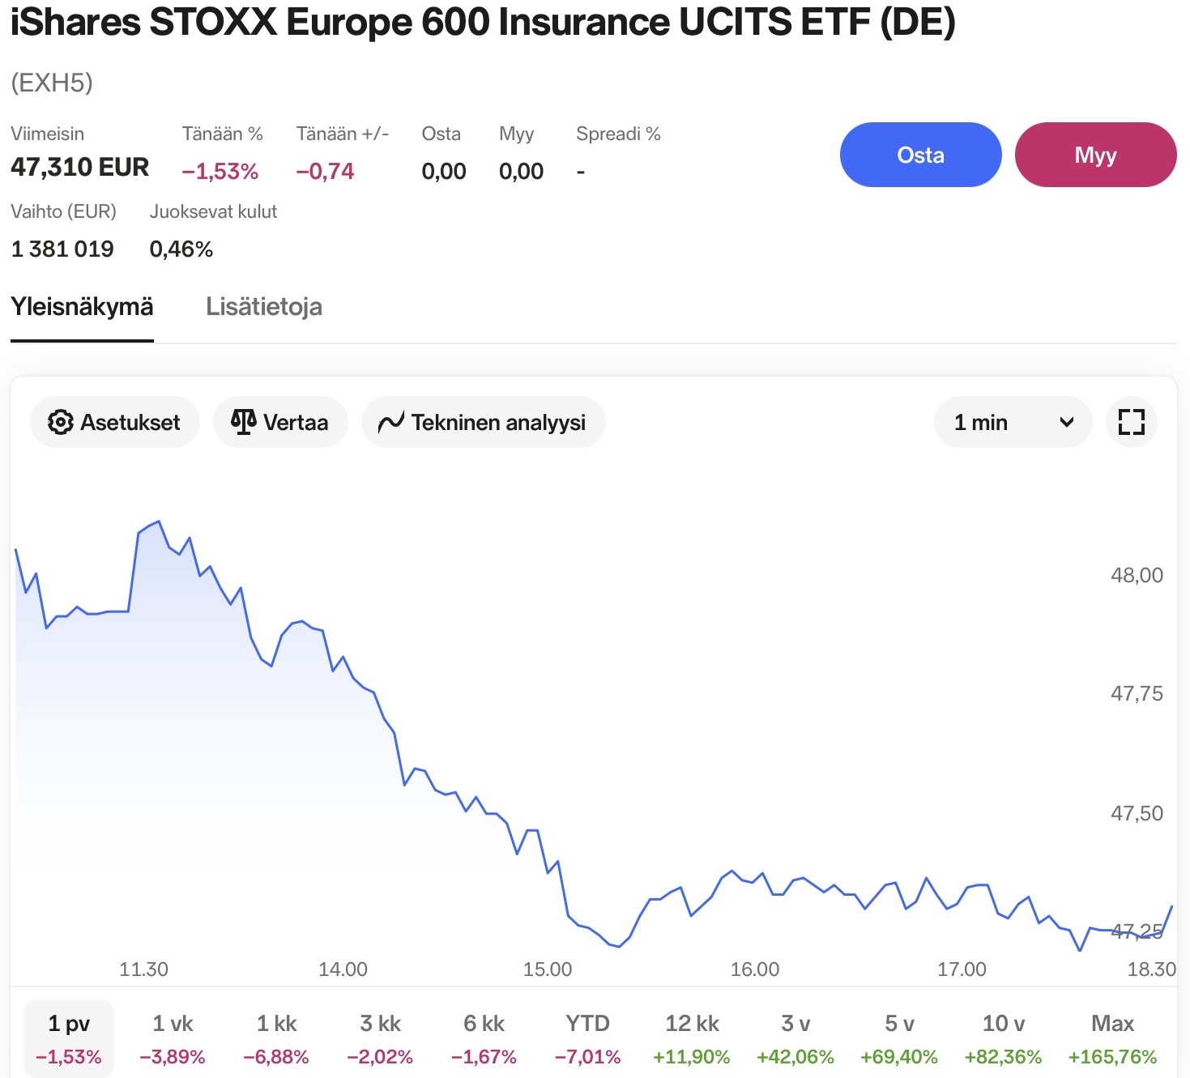
Task: Open Tekninen analyysi technical analysis
Action: coord(484,422)
